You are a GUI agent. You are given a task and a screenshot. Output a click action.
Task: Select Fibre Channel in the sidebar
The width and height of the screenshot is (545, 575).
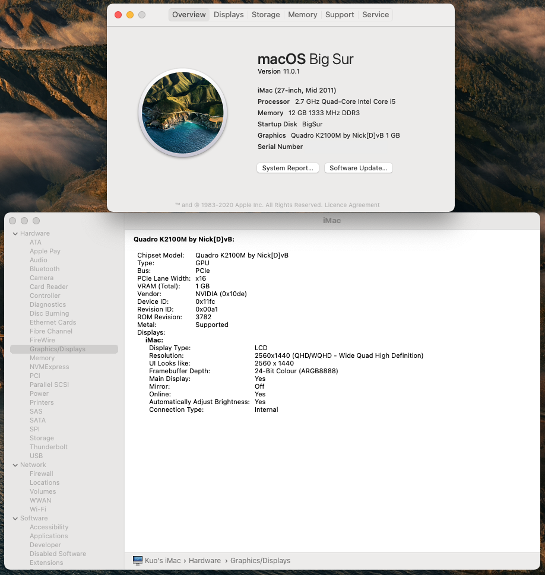click(51, 331)
